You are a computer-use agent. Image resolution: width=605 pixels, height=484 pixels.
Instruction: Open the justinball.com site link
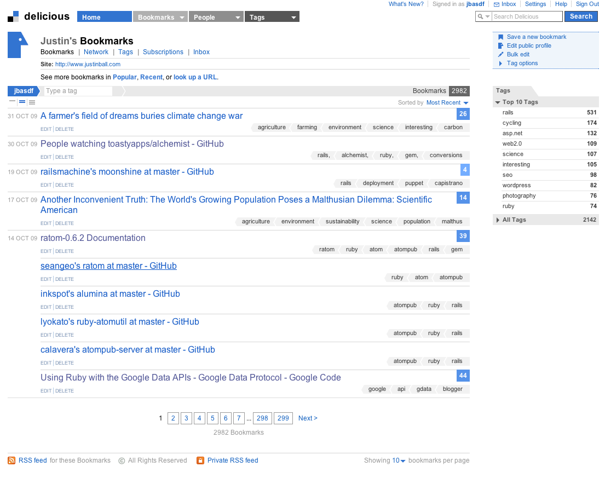point(88,65)
